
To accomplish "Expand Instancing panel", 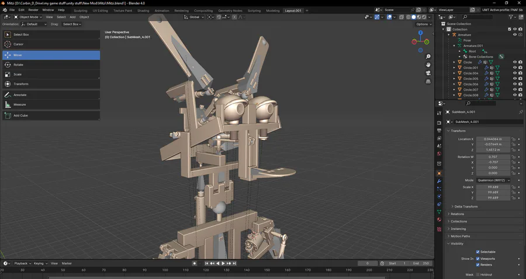I will click(458, 229).
